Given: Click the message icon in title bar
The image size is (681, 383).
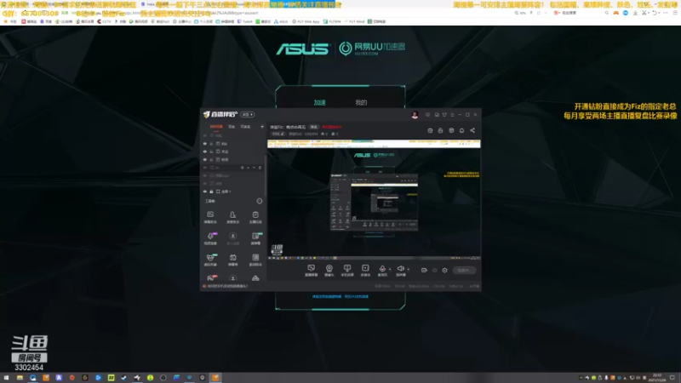Looking at the screenshot, I should coord(428,115).
